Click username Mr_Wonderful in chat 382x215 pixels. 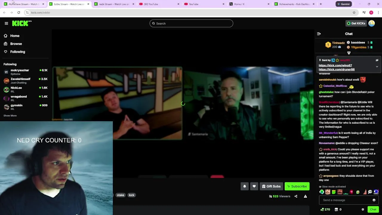328,133
